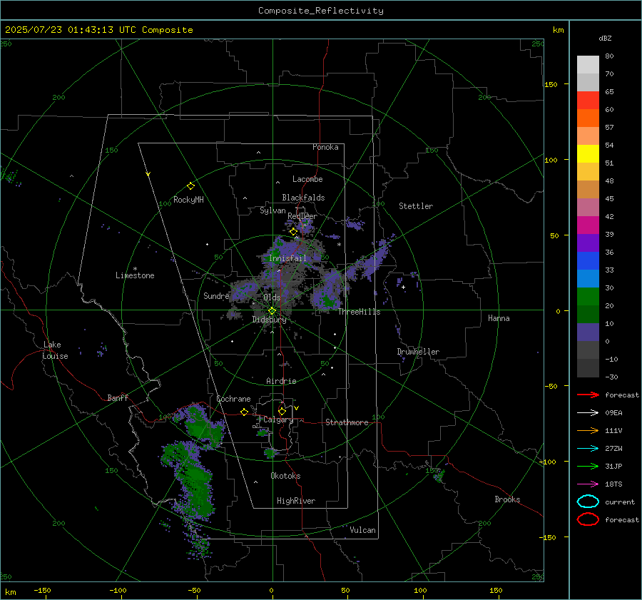The height and width of the screenshot is (600, 642).
Task: Click the orange 111V arrow in legend
Action: pos(588,430)
